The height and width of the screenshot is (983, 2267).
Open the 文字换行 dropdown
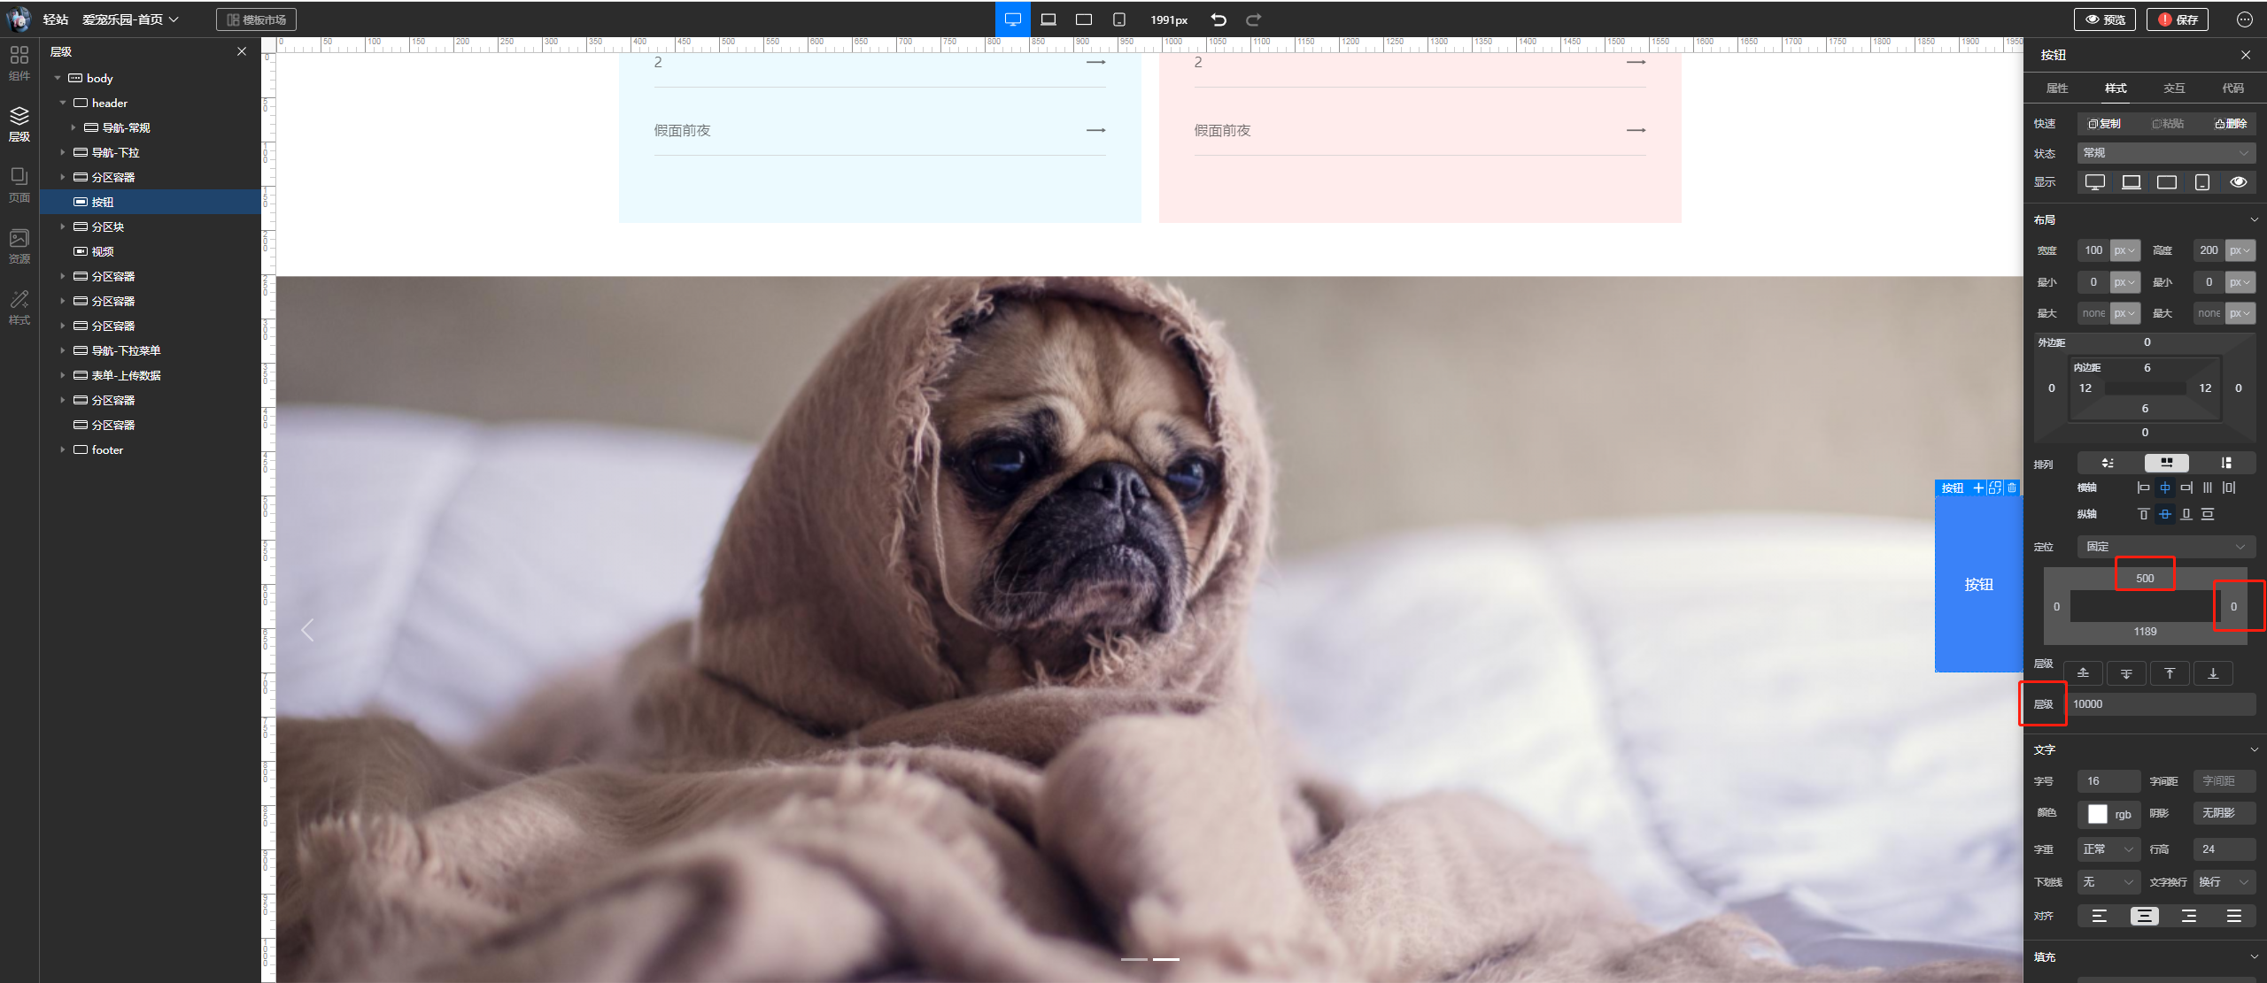[2224, 882]
